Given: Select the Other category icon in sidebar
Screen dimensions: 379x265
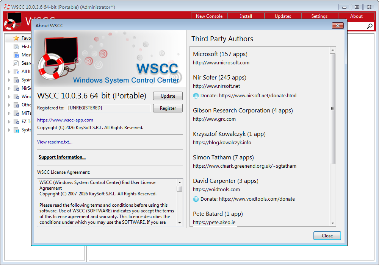Looking at the screenshot, I should pyautogui.click(x=16, y=104).
